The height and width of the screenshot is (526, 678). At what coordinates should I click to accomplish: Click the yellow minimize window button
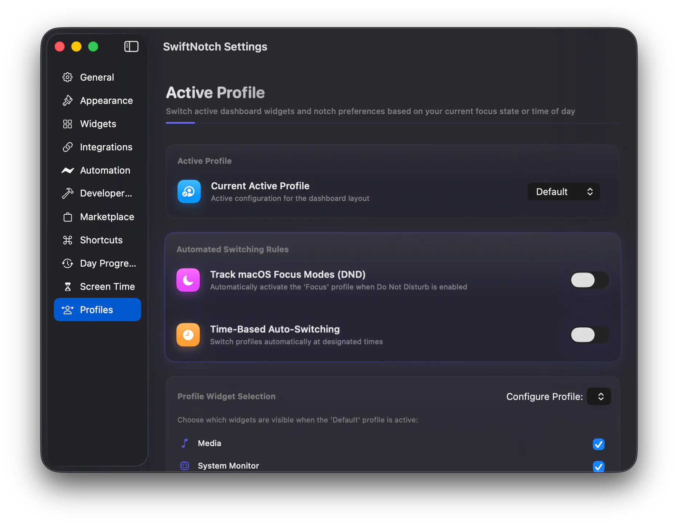[x=76, y=46]
